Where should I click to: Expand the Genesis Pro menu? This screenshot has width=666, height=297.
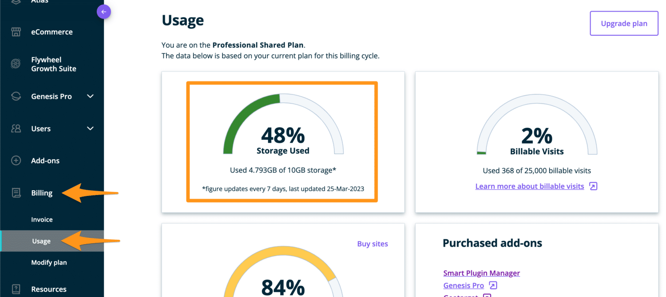(x=90, y=96)
